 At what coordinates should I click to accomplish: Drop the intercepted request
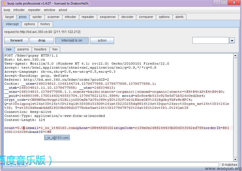point(42,40)
